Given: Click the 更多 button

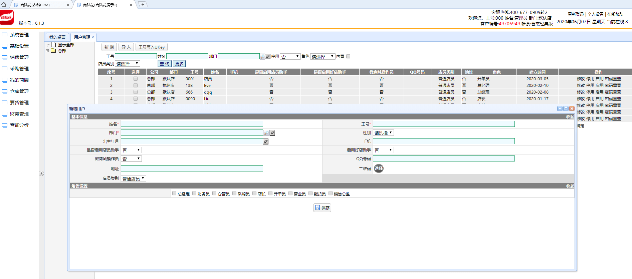Looking at the screenshot, I should tap(179, 64).
